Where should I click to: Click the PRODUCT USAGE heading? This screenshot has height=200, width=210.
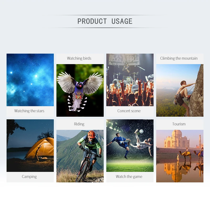105,21
